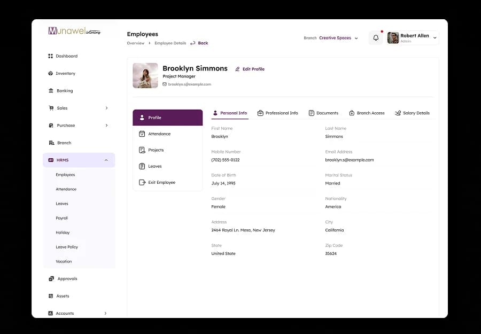Click the Salary Details hand icon
The image size is (481, 334).
(x=398, y=113)
